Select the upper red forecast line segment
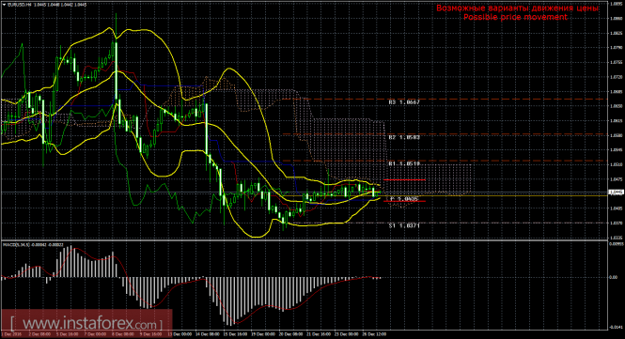The height and width of the screenshot is (339, 625). click(x=404, y=180)
